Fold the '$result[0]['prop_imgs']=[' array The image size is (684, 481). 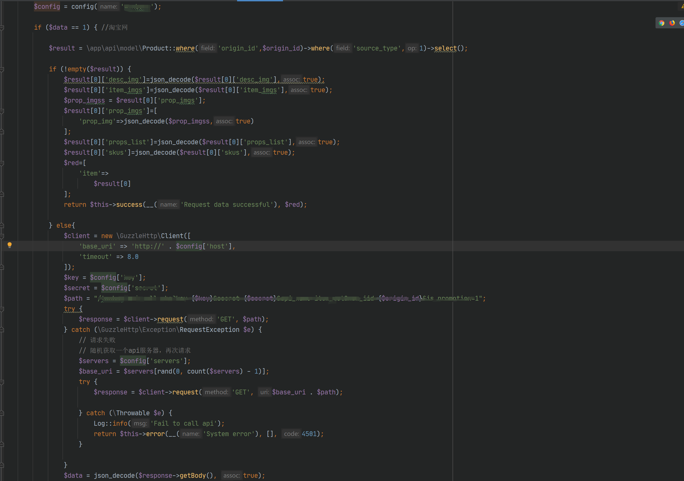tap(2, 111)
